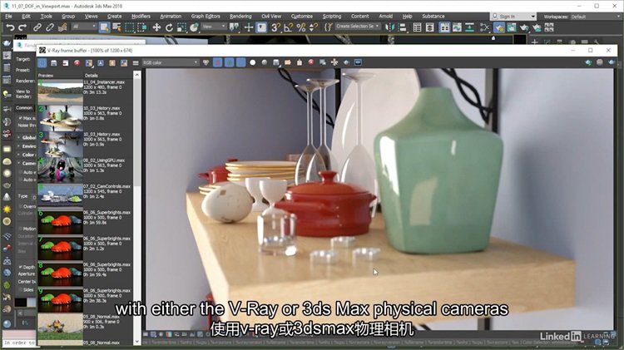Open Create Selection Set dropdown
The width and height of the screenshot is (624, 350).
(x=358, y=27)
